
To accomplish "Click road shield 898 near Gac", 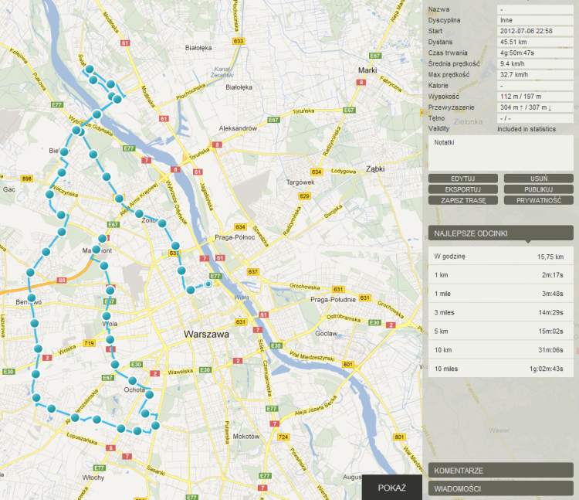I will pyautogui.click(x=26, y=179).
